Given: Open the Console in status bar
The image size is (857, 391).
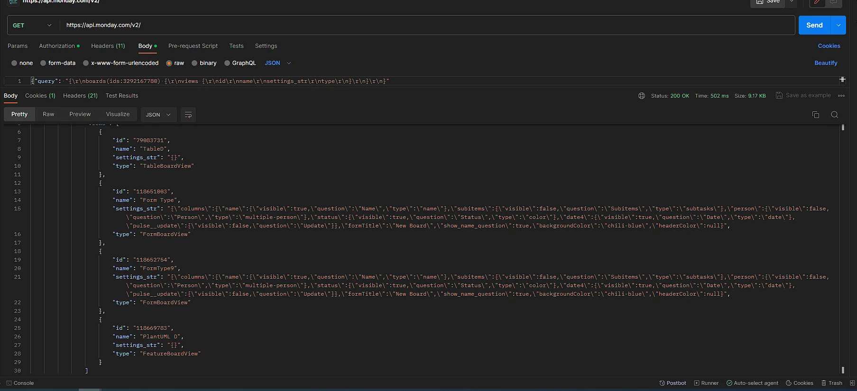Looking at the screenshot, I should click(x=20, y=383).
